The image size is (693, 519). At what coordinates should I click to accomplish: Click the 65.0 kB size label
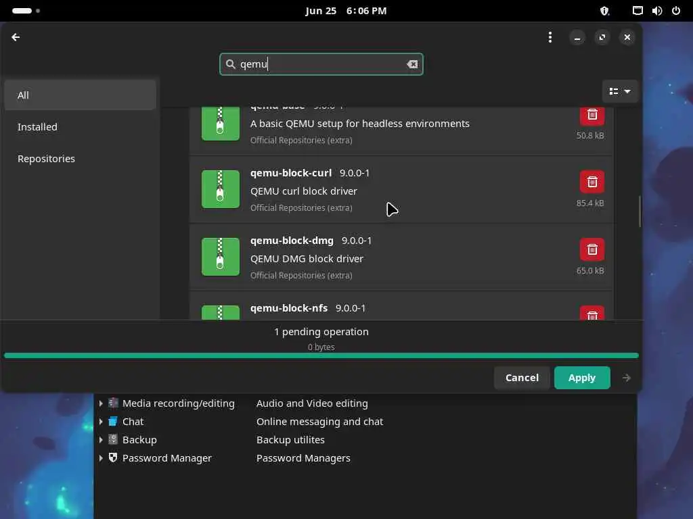590,270
